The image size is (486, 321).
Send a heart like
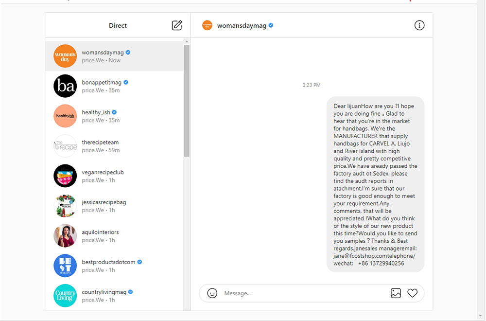[412, 293]
